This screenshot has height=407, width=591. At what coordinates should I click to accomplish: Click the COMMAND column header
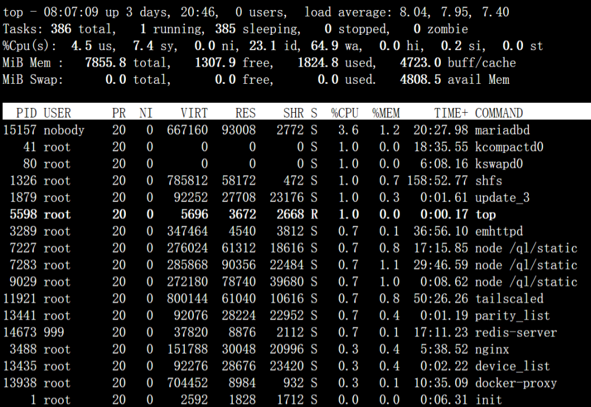[x=499, y=113]
